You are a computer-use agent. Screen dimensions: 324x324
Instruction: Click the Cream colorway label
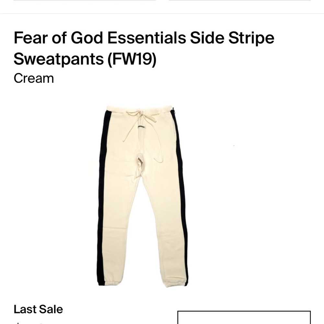(34, 78)
